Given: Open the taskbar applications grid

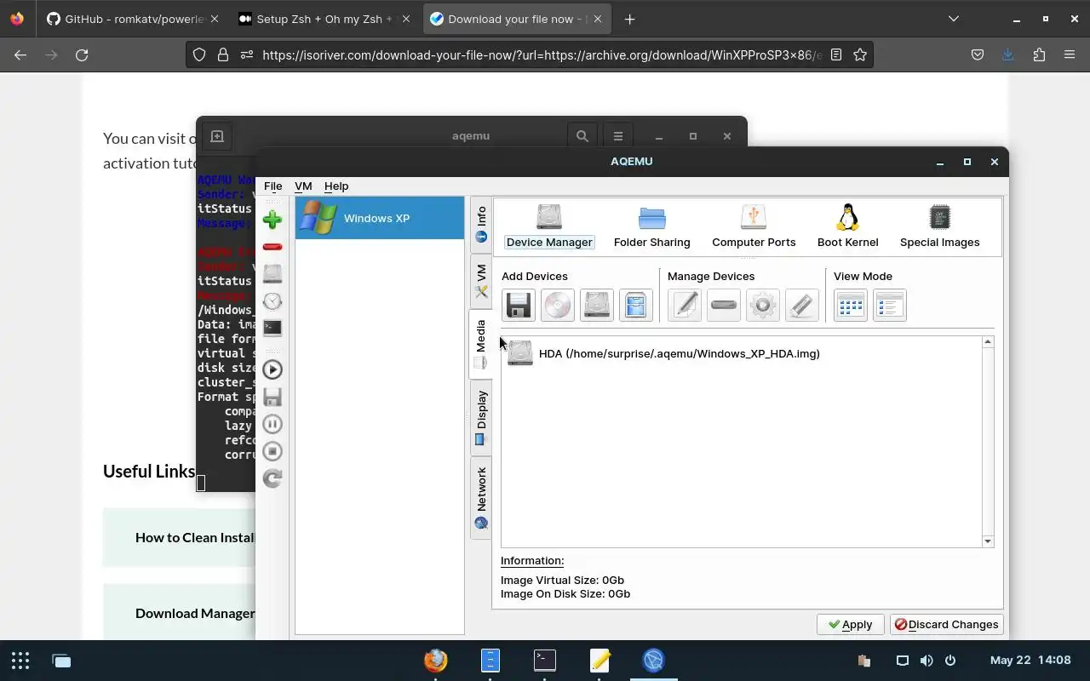Looking at the screenshot, I should click(x=20, y=661).
